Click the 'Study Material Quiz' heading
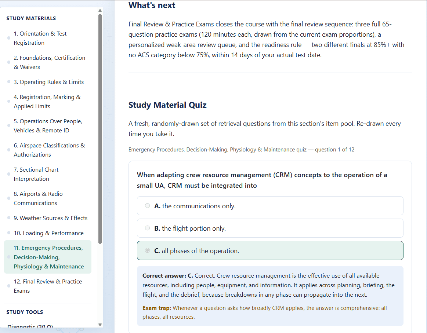427x333 pixels. 167,105
